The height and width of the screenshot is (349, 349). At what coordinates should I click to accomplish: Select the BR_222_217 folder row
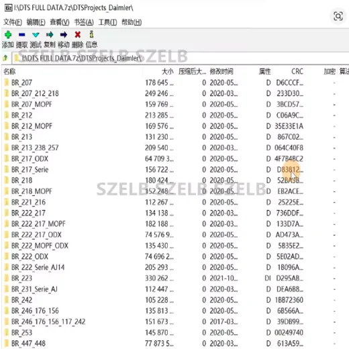click(x=28, y=213)
